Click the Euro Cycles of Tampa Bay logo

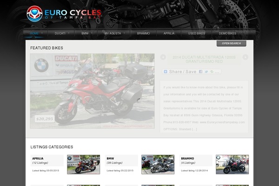pos(64,14)
